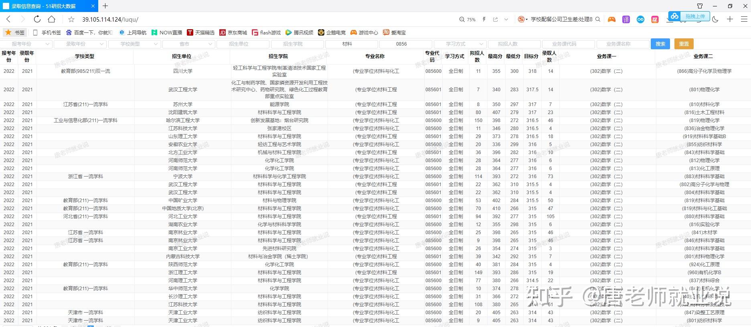Click the 业务课名称 filter input
Image resolution: width=751 pixels, height=327 pixels.
click(622, 44)
